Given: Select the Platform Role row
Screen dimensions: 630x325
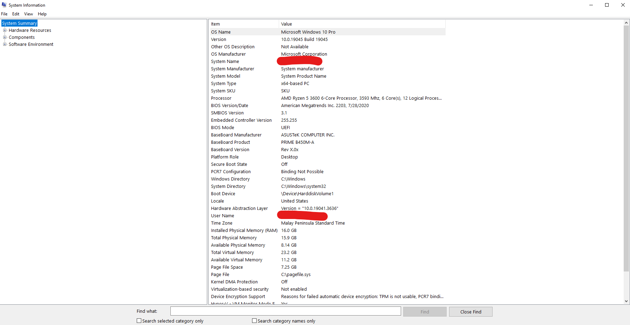Looking at the screenshot, I should coord(327,157).
